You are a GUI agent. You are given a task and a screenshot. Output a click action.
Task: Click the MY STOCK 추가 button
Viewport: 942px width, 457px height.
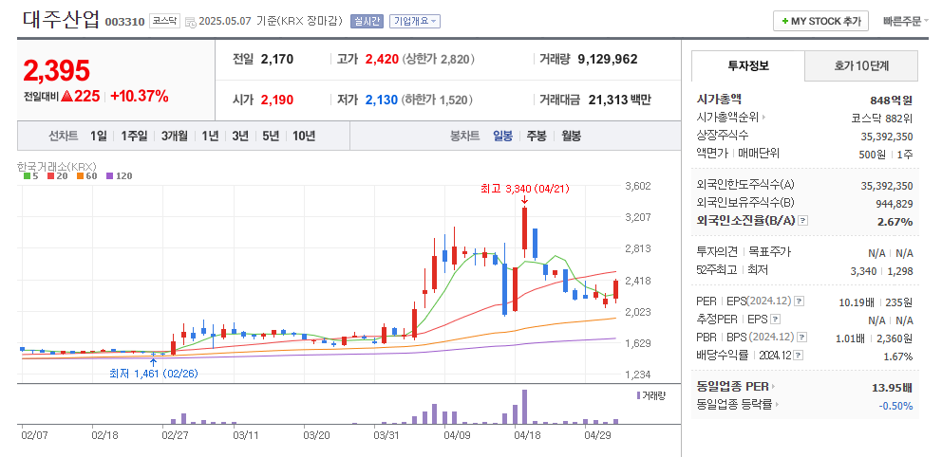820,21
